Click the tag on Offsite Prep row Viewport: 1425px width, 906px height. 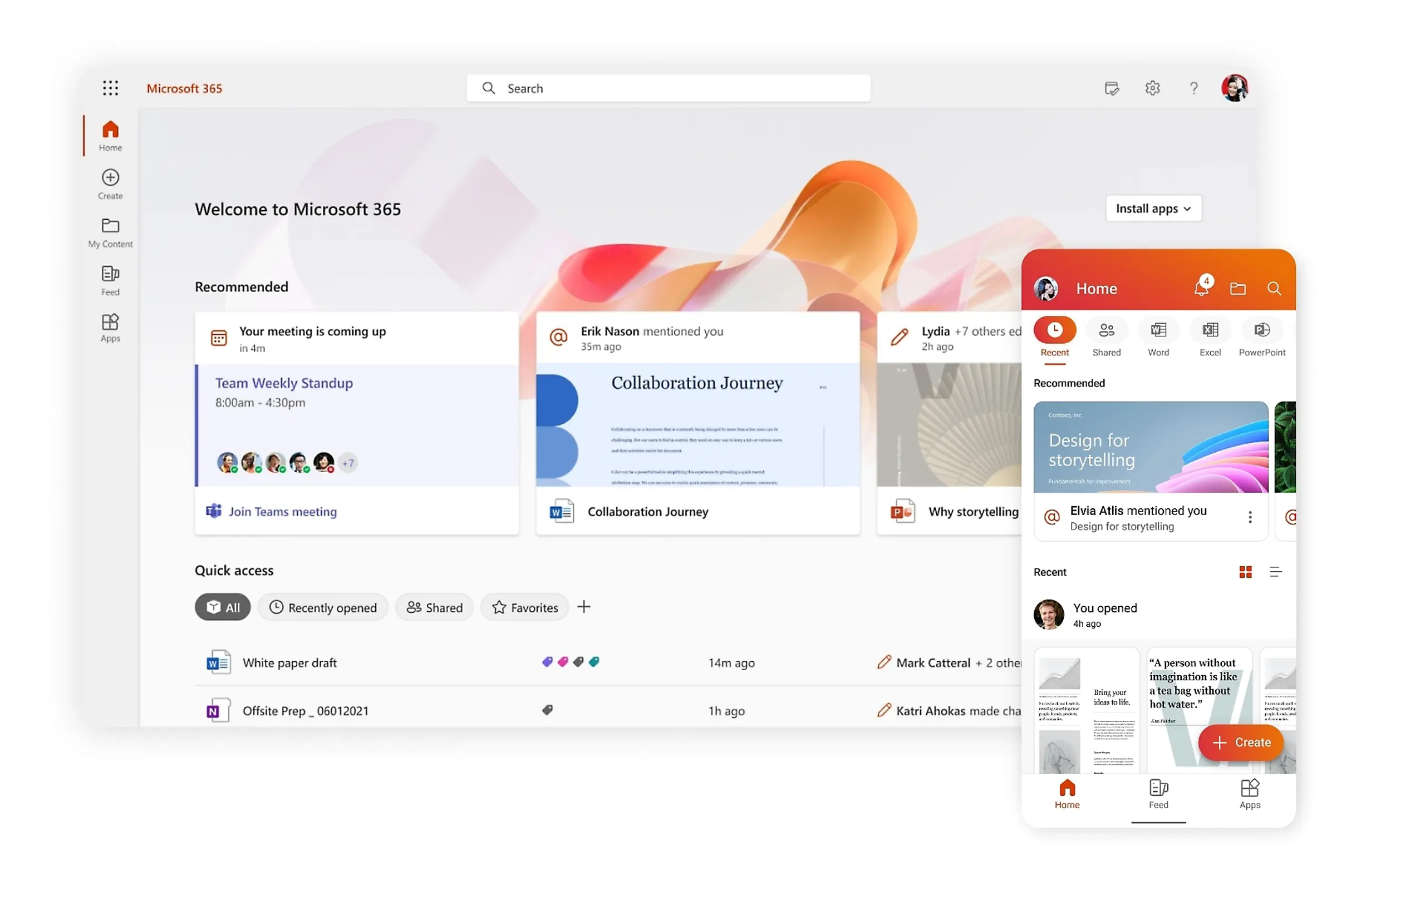point(547,710)
